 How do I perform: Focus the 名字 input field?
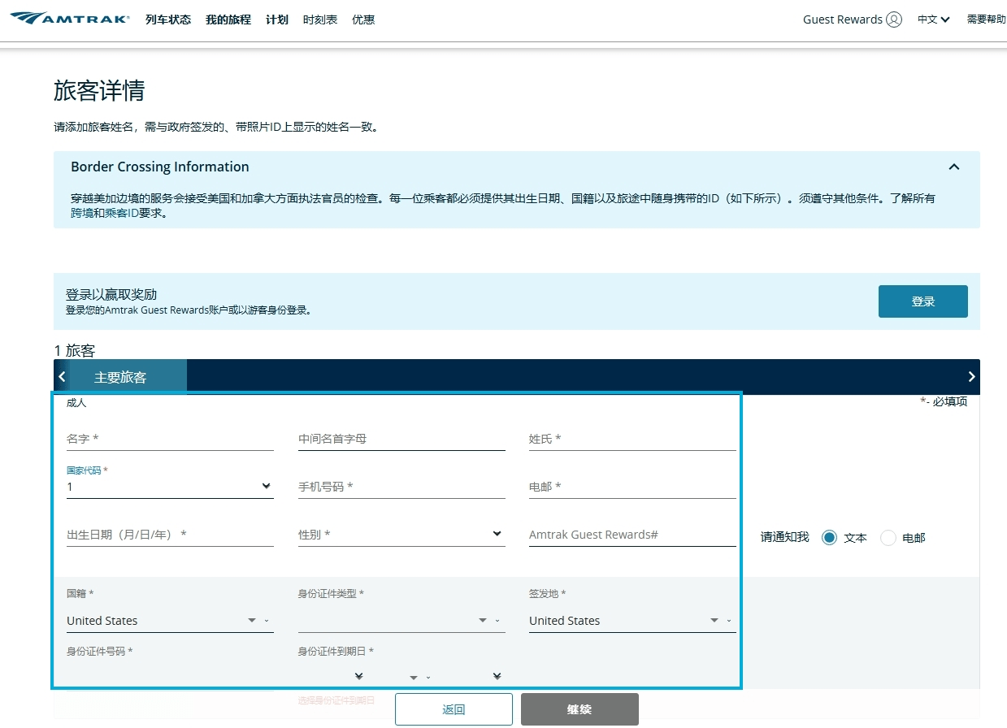[170, 439]
